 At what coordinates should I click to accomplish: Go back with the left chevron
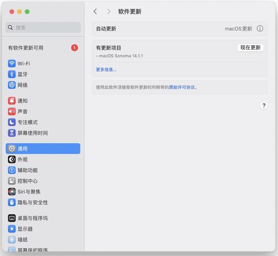coord(95,12)
